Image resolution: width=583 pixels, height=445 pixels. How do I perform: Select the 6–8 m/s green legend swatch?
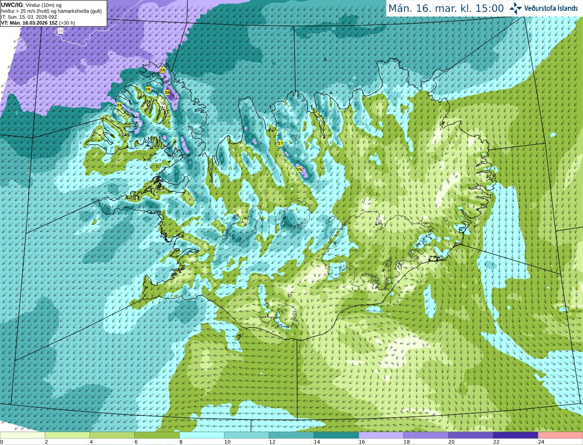tap(157, 435)
